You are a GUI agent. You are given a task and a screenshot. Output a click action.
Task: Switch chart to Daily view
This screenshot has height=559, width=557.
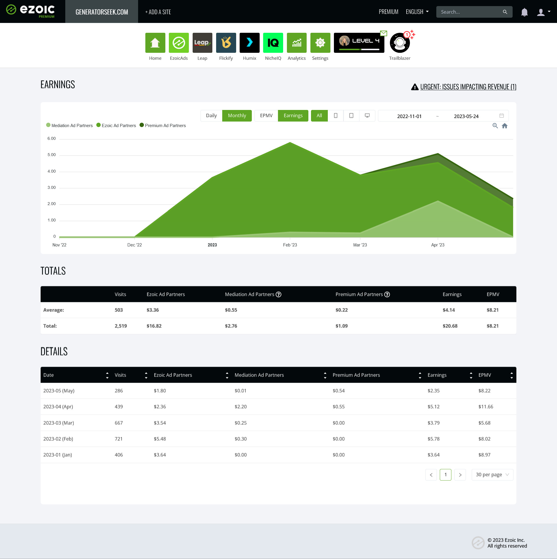pyautogui.click(x=211, y=116)
